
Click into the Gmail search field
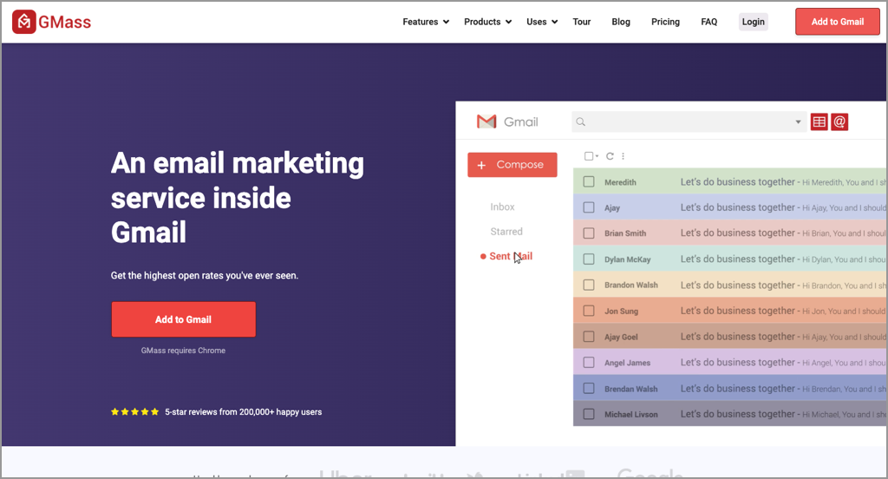point(689,121)
